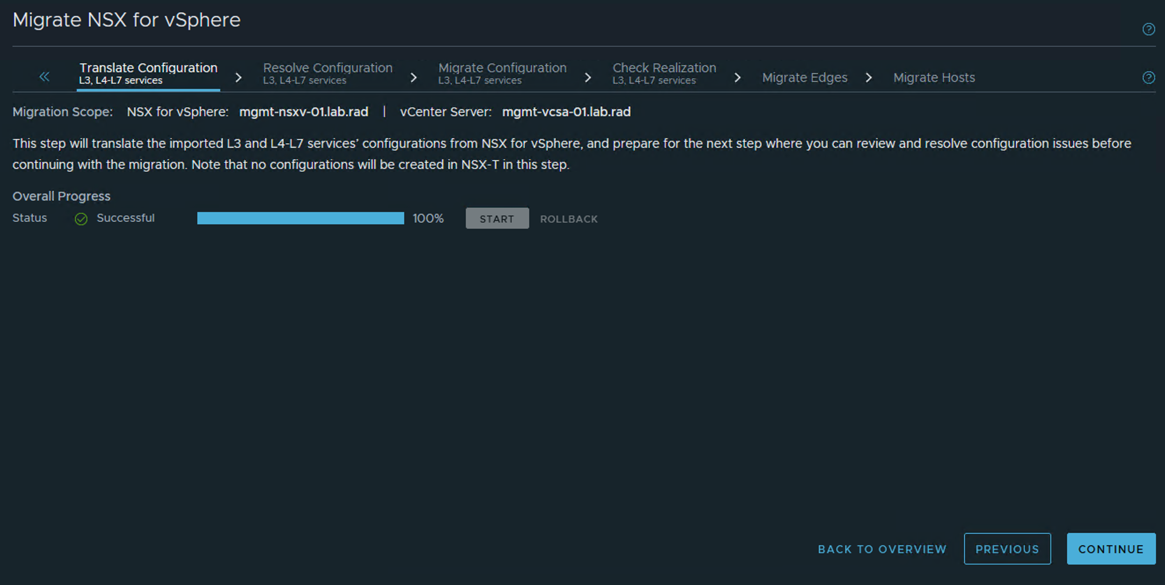Click the Successful status text
This screenshot has height=585, width=1165.
coord(125,218)
